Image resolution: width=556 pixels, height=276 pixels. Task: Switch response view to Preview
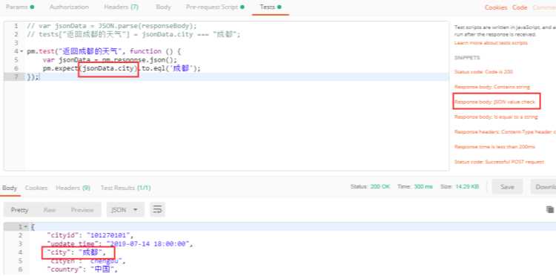[x=82, y=210]
